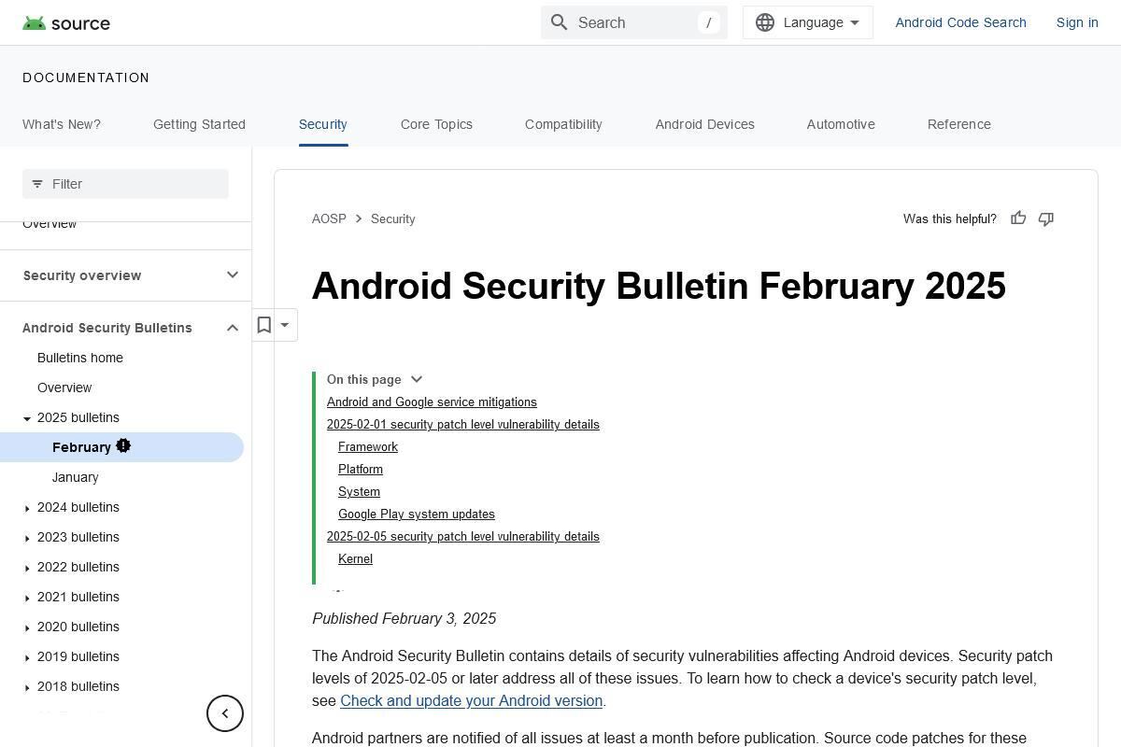This screenshot has height=747, width=1121.
Task: Go to AOSP breadcrumb link
Action: 329,218
